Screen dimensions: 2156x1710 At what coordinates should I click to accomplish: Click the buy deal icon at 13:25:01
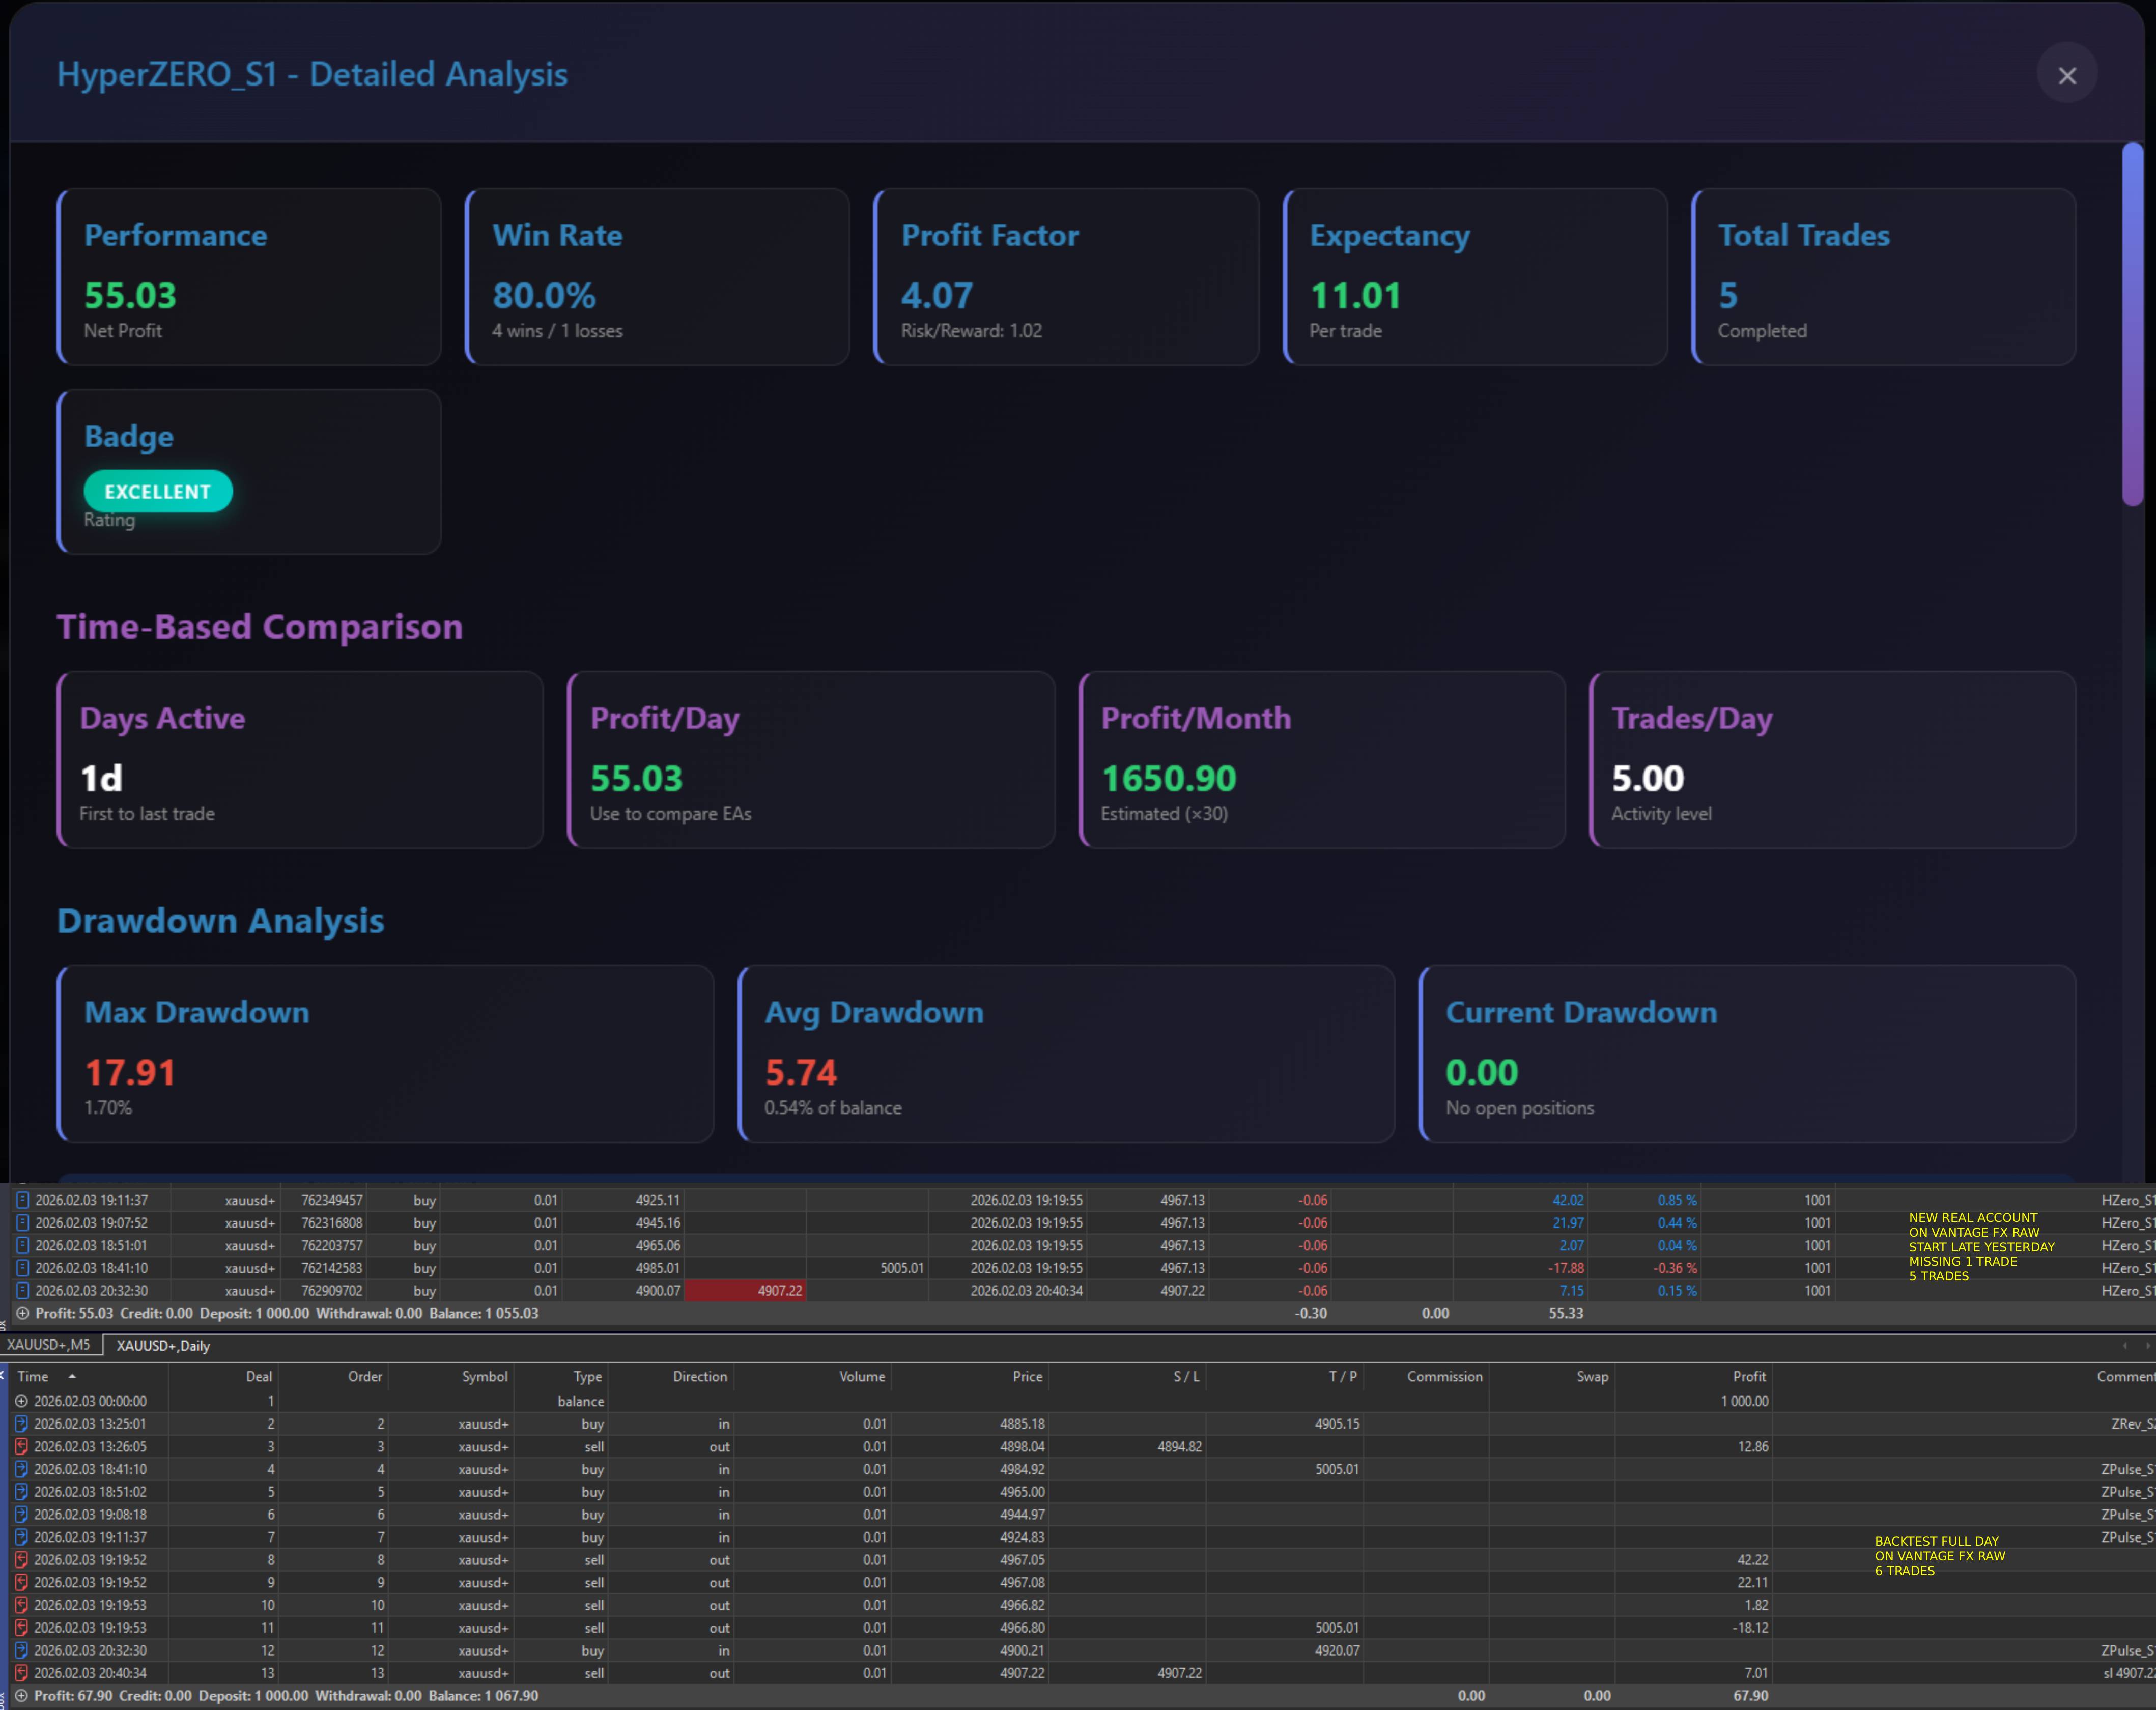[x=22, y=1423]
